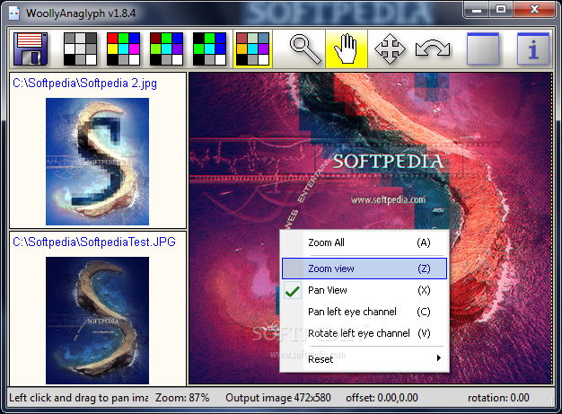
Task: Click the C:\Softpedia\SoftpediaTest.JPG path
Action: click(94, 242)
